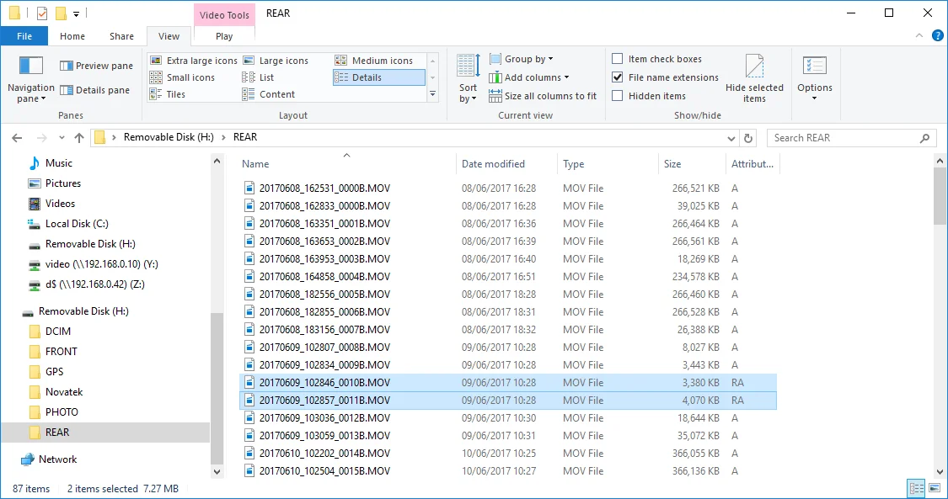Image resolution: width=948 pixels, height=499 pixels.
Task: Open the Play tab under Video Tools
Action: click(224, 36)
